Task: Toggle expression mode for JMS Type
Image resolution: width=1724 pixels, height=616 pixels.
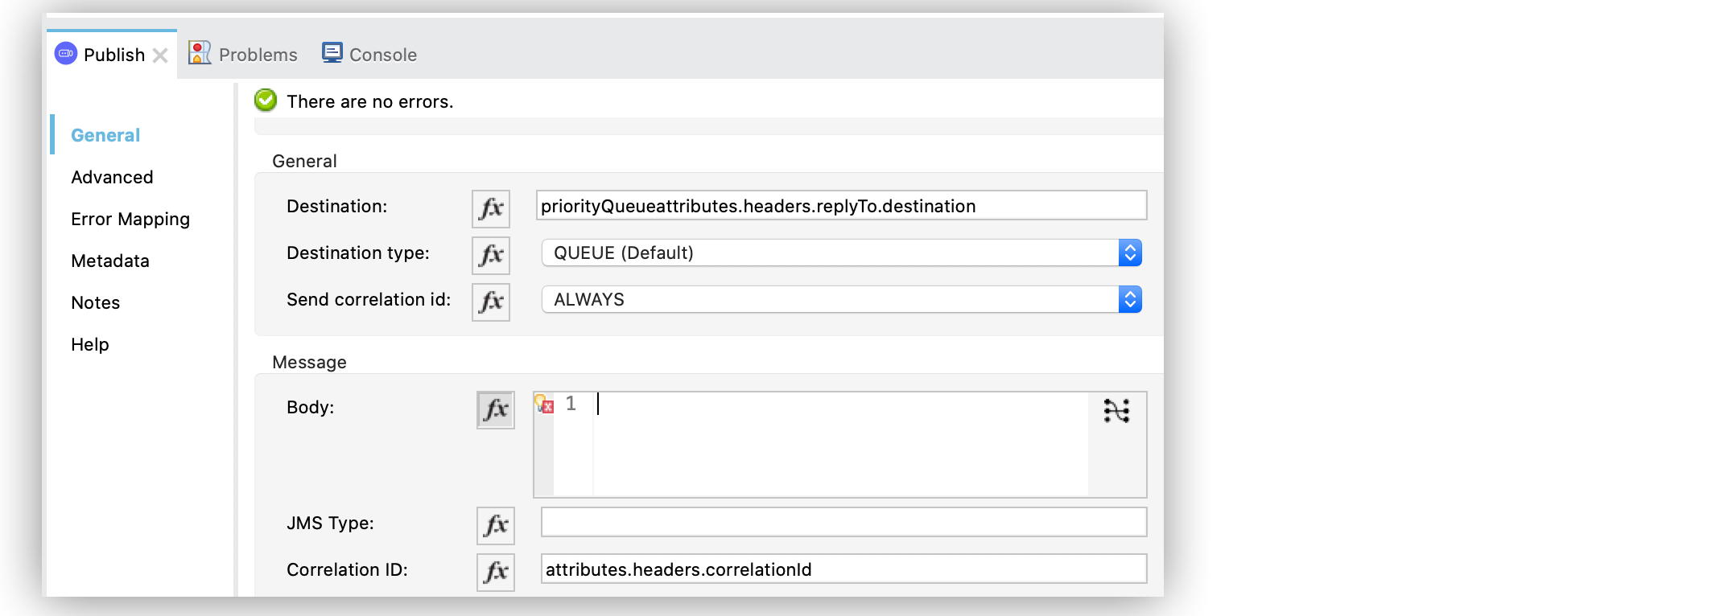Action: [495, 525]
